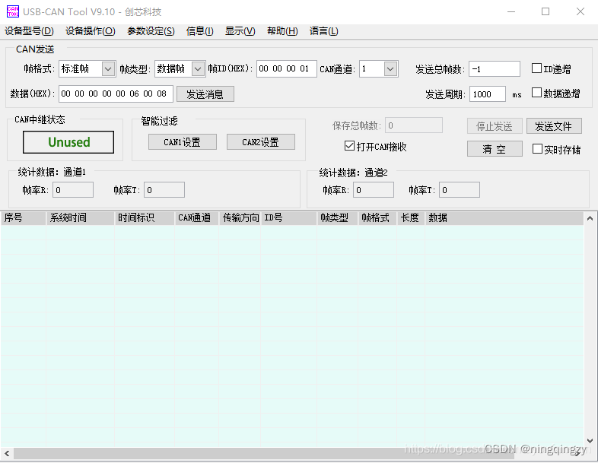Click the 时间标识 column header
The image size is (598, 463).
click(145, 218)
